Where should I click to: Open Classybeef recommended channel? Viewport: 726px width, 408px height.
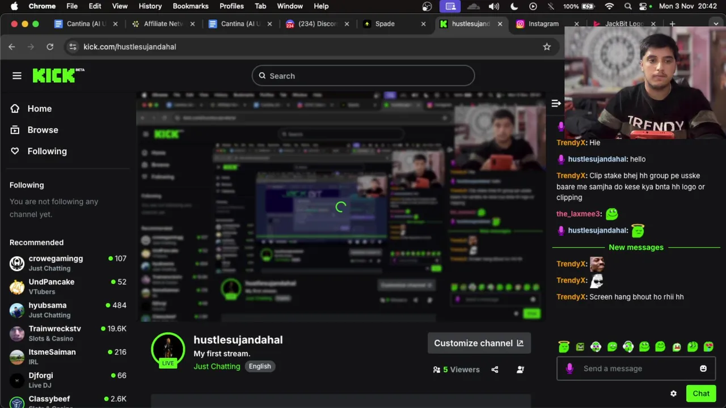point(68,401)
